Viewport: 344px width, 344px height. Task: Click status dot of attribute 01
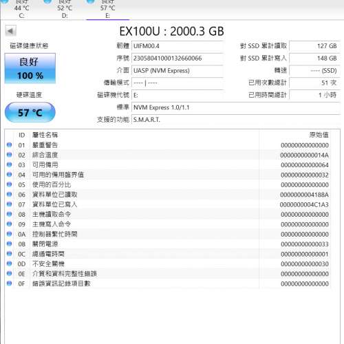[x=10, y=145]
